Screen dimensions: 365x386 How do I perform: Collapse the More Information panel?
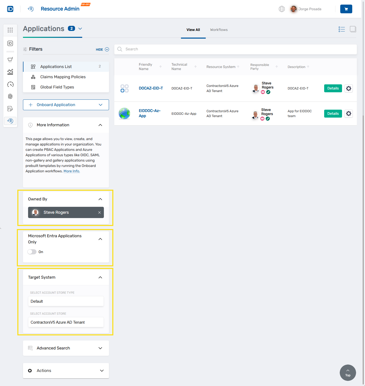100,125
